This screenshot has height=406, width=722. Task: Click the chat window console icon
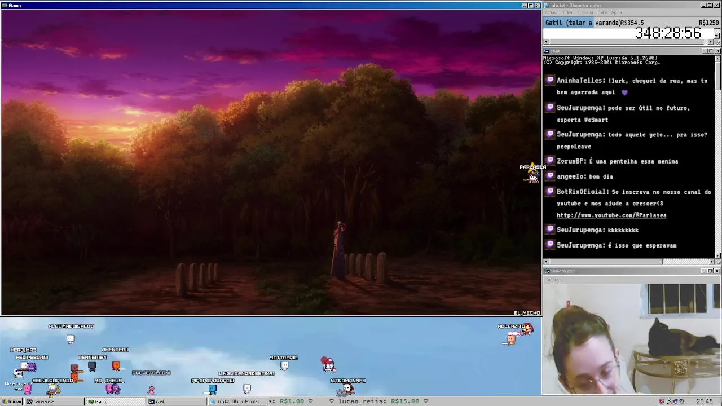click(x=547, y=51)
